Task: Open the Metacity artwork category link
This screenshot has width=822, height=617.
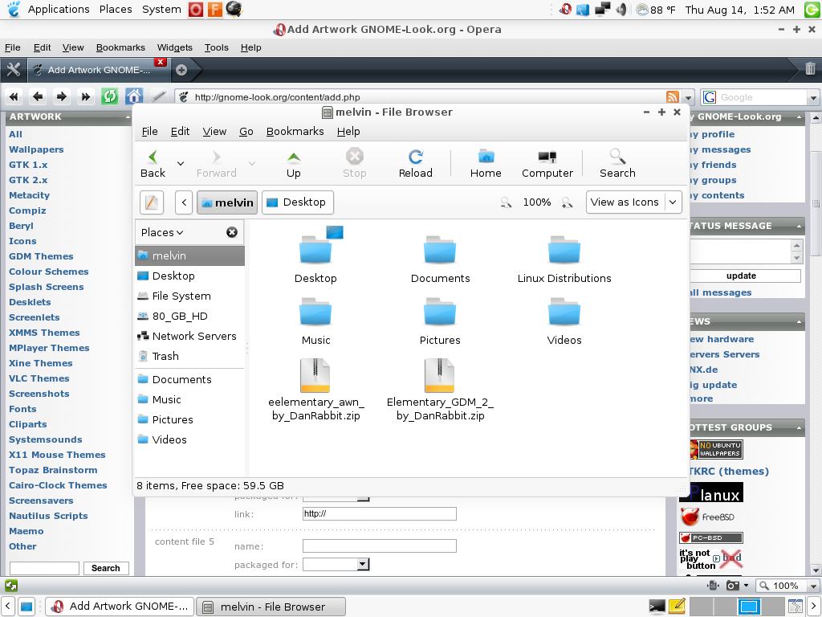Action: pos(30,195)
